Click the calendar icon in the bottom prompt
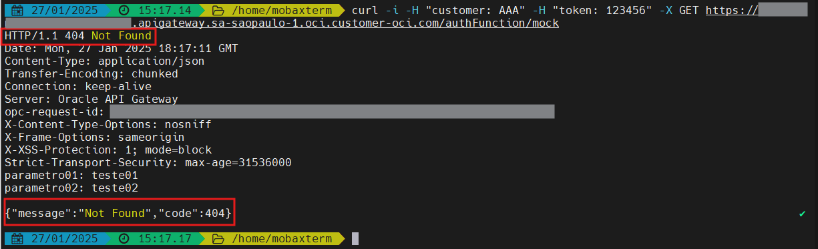This screenshot has height=249, width=818. [x=18, y=238]
